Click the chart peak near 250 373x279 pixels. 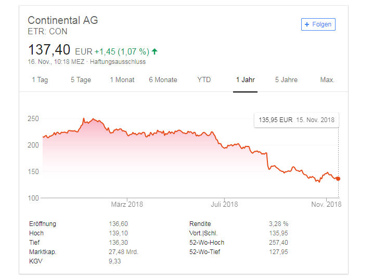point(84,118)
